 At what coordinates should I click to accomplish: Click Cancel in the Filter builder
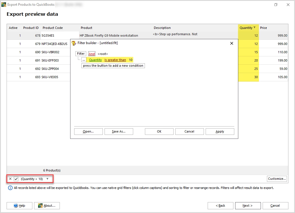(189, 132)
